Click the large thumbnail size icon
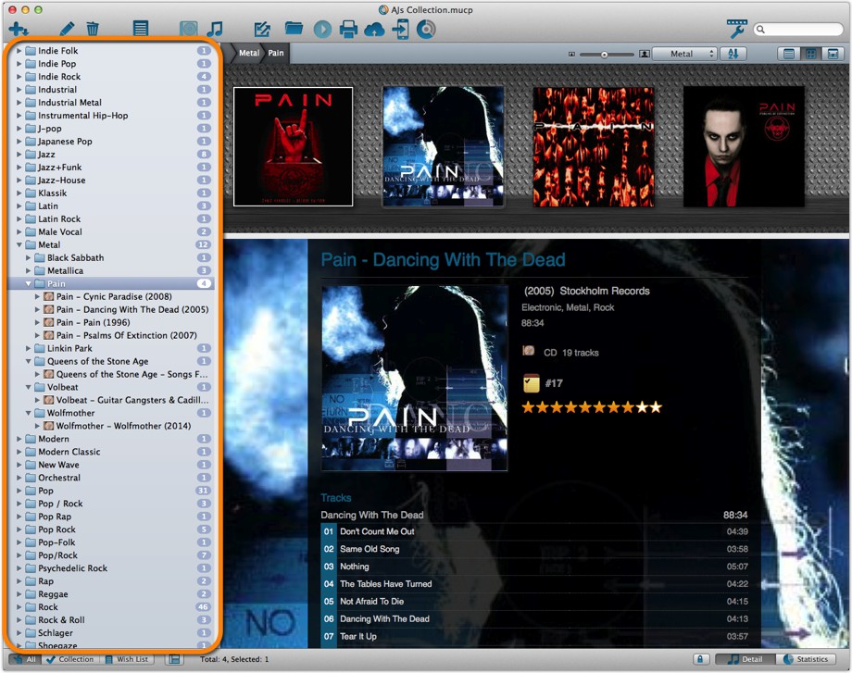The image size is (852, 673). tap(645, 54)
